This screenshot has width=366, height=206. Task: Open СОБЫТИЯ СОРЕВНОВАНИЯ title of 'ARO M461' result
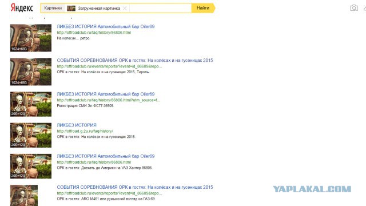(135, 187)
